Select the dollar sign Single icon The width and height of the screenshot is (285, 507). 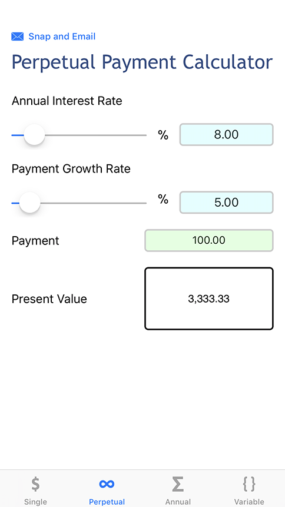point(35,484)
